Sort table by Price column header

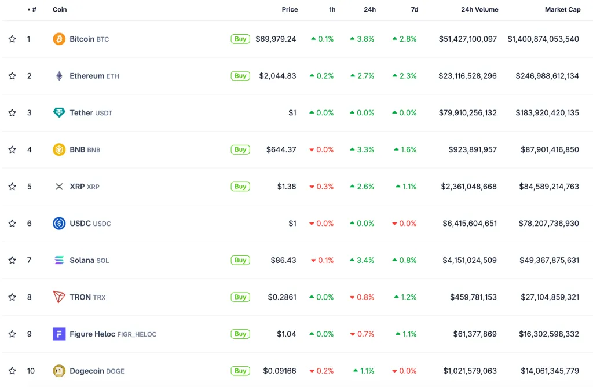click(x=290, y=9)
